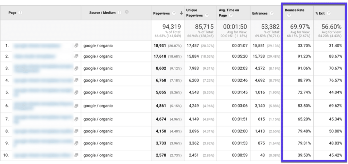Viewport: 348px width, 164px height.
Task: Open the Entrances column help icon
Action: (x=271, y=13)
